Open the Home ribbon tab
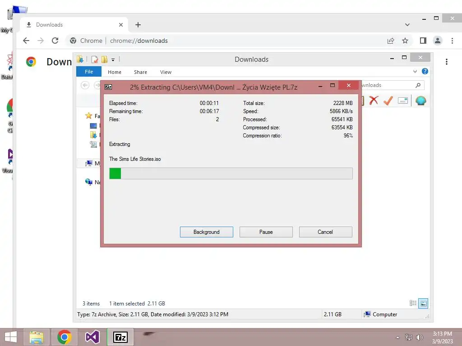This screenshot has height=346, width=462. (114, 72)
